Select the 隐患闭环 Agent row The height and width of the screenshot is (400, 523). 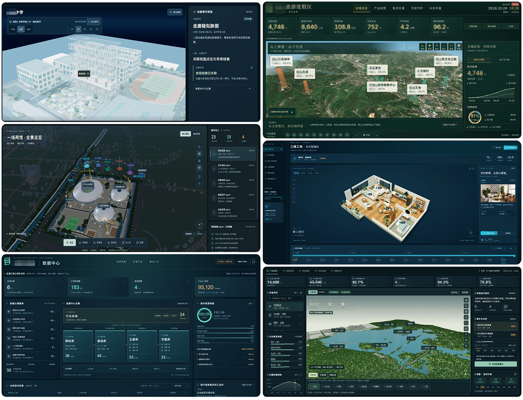(232, 198)
